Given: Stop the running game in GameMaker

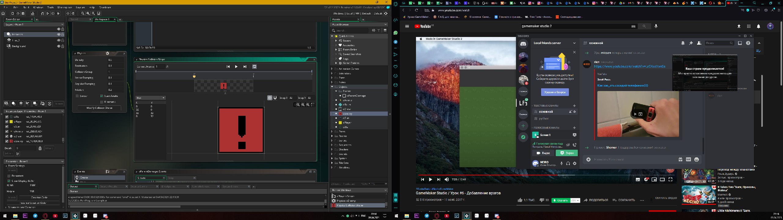Looking at the screenshot, I should pos(53,13).
